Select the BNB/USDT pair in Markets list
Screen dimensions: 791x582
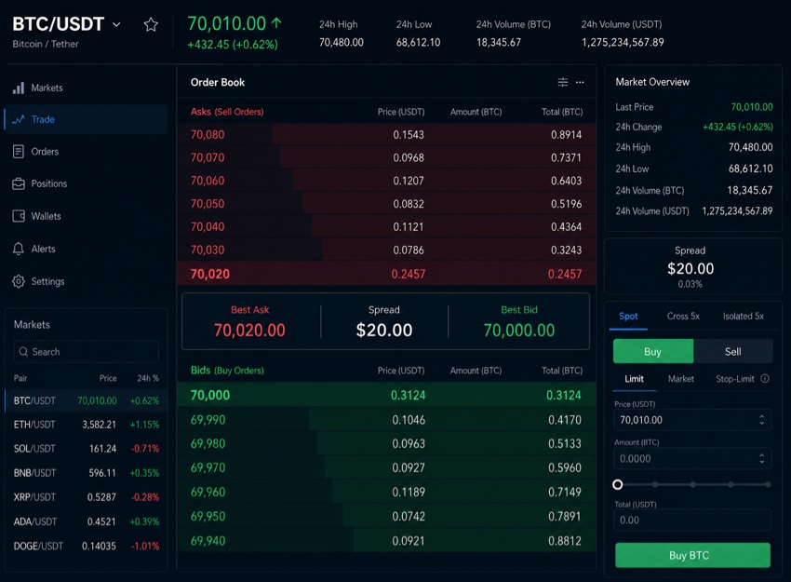tap(87, 473)
